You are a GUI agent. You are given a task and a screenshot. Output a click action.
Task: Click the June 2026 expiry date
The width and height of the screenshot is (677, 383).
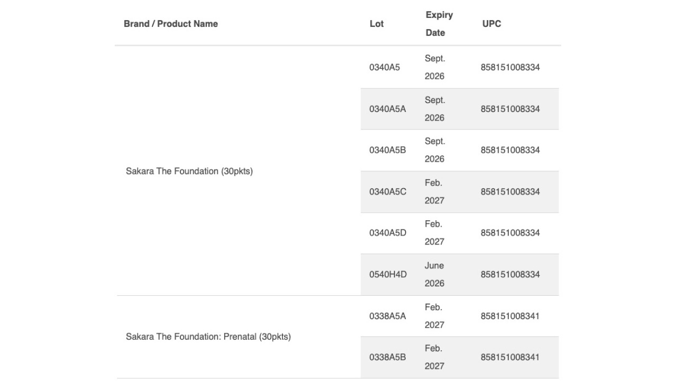(435, 275)
